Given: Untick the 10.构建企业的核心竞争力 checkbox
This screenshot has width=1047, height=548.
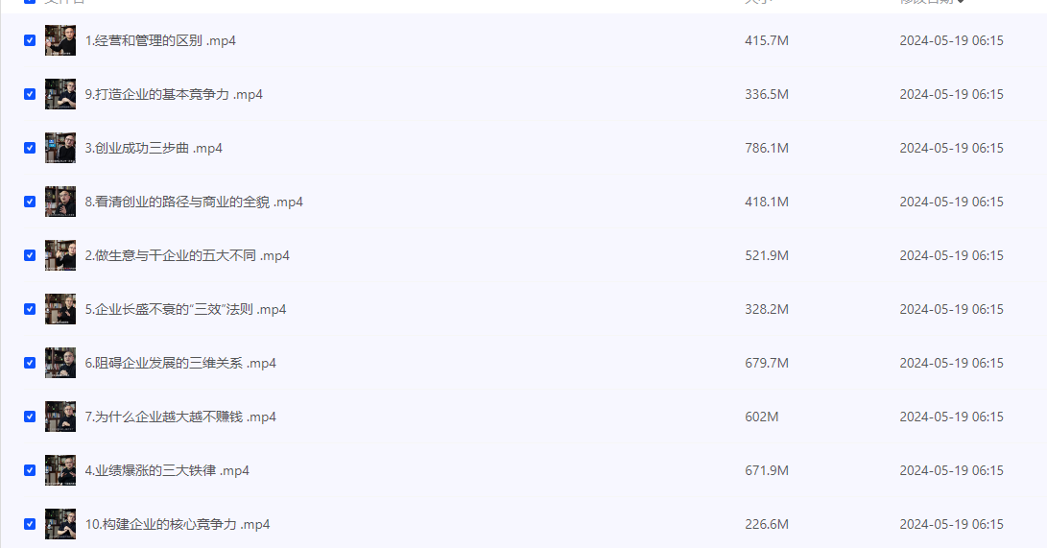Looking at the screenshot, I should 30,524.
